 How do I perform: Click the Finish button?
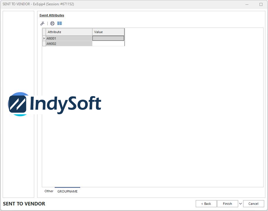point(228,204)
